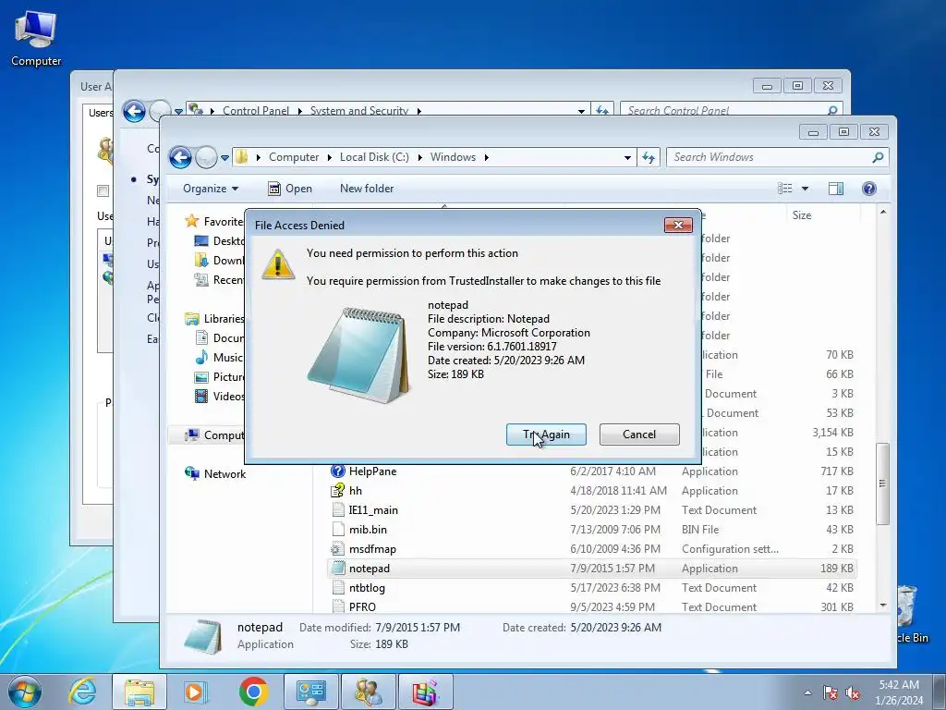Select Libraries in navigation pane

pos(214,318)
